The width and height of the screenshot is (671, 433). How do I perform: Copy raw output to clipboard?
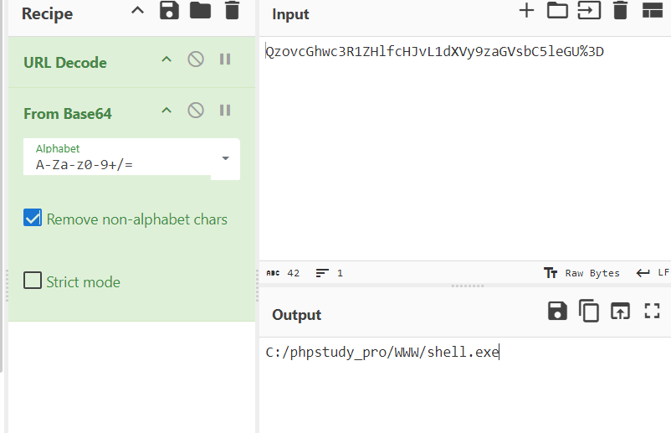coord(589,312)
